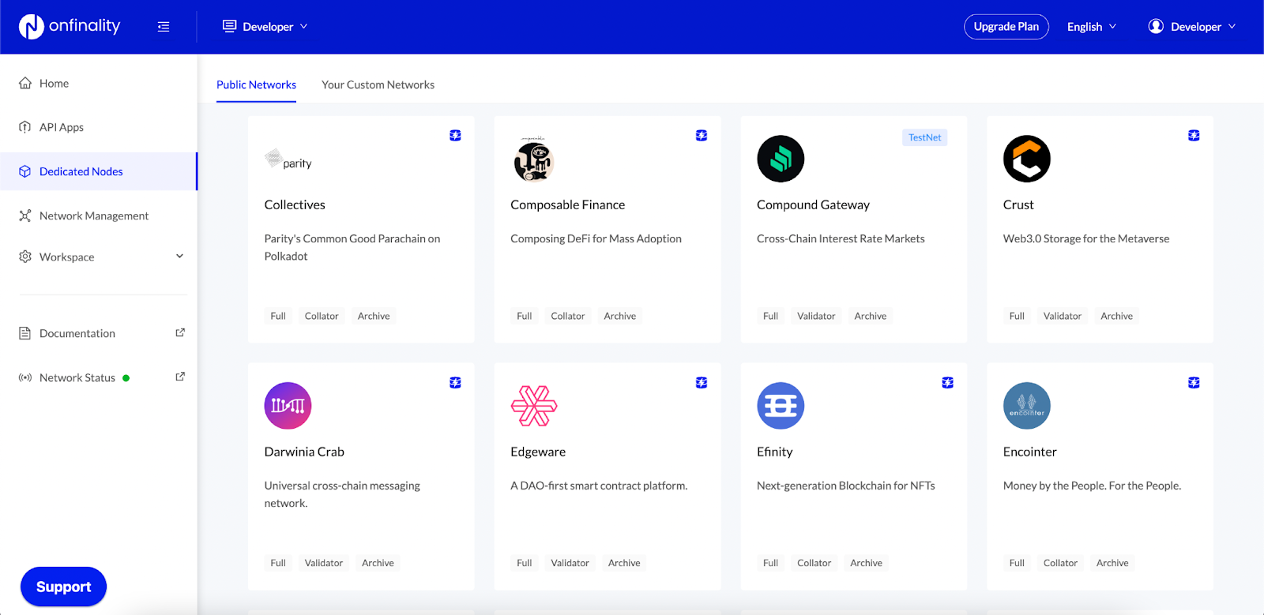The width and height of the screenshot is (1264, 615).
Task: Click the user avatar icon in header
Action: point(1156,26)
